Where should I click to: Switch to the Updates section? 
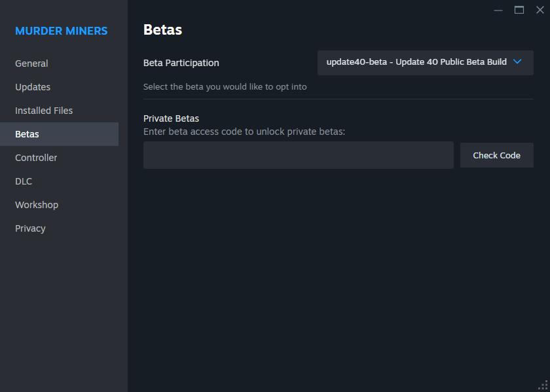pyautogui.click(x=33, y=87)
